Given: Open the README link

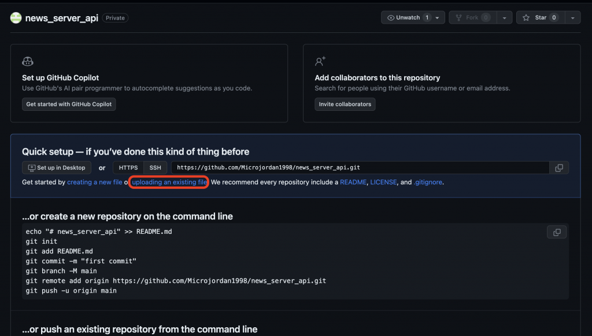Looking at the screenshot, I should [x=353, y=182].
